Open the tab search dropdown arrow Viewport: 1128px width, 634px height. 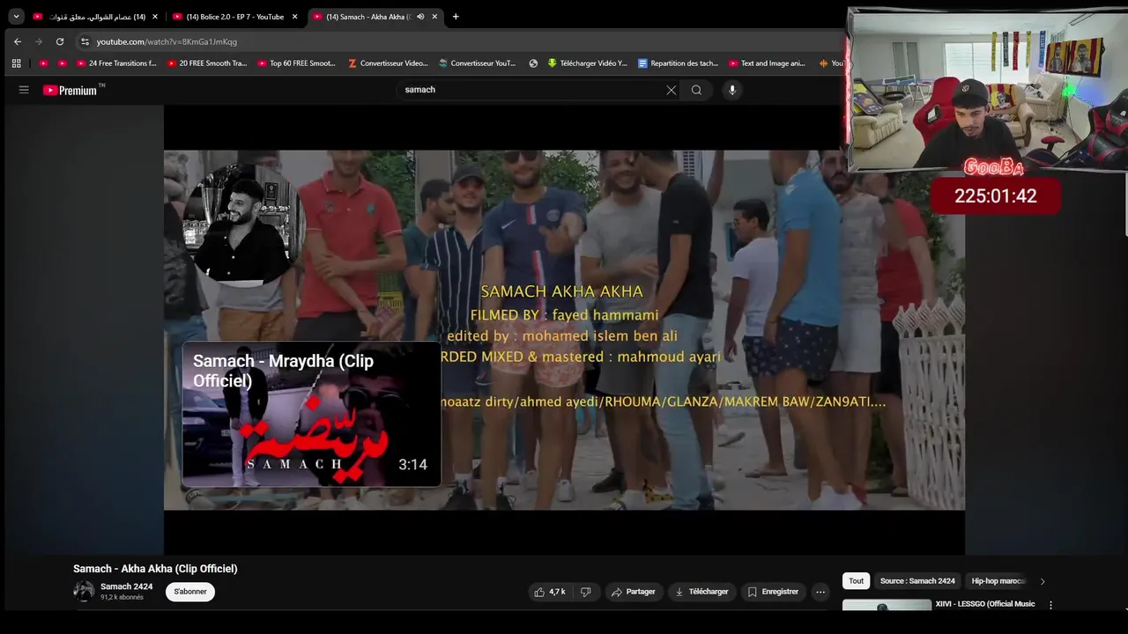click(16, 16)
